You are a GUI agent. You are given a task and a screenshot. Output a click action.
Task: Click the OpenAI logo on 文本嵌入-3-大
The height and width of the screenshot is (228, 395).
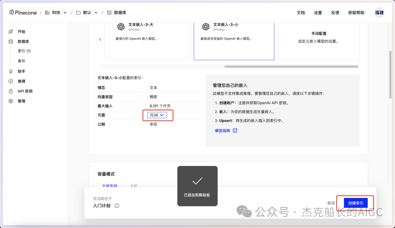point(121,27)
